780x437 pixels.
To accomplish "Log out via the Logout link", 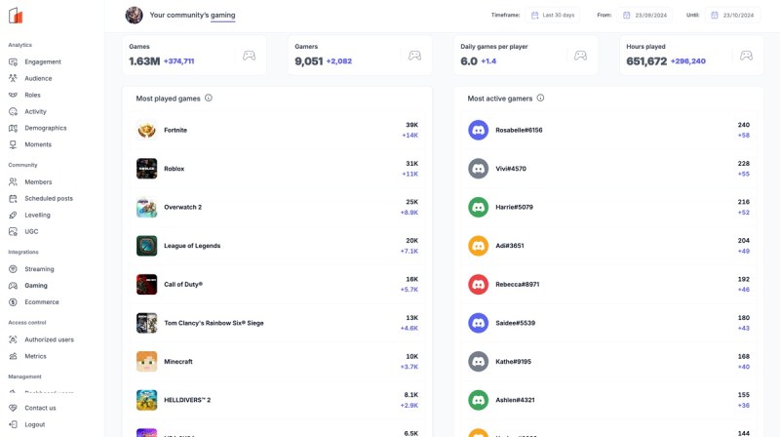I will coord(35,424).
